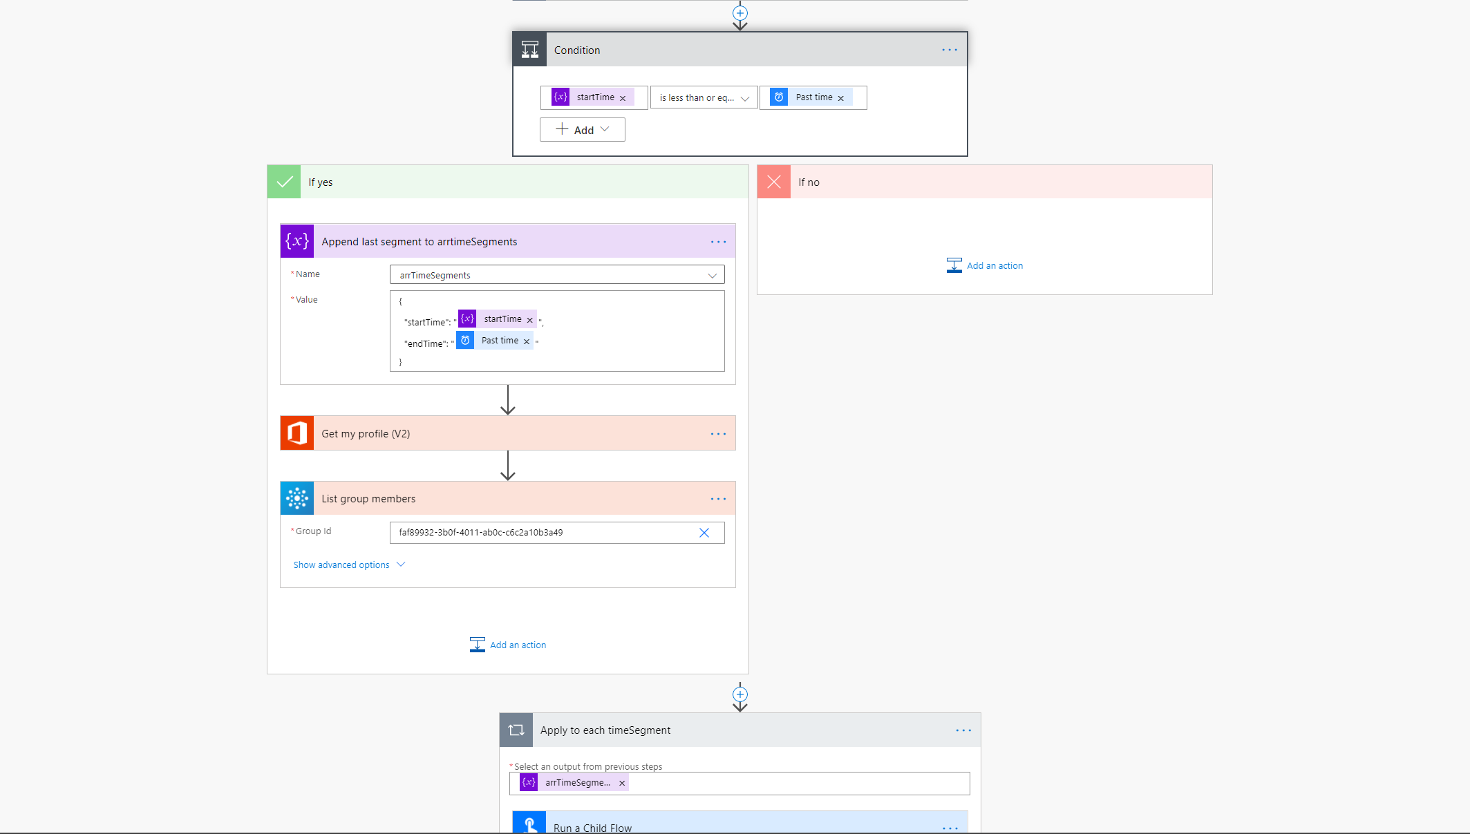Click the variable {x} icon on Append action
1470x834 pixels.
tap(296, 241)
